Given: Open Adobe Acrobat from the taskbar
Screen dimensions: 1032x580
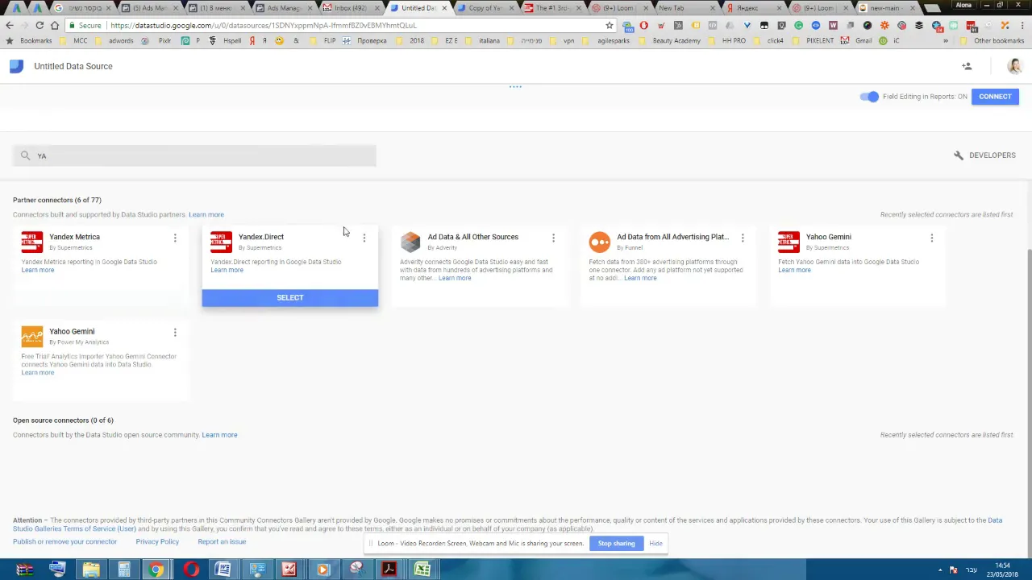Looking at the screenshot, I should click(x=389, y=570).
